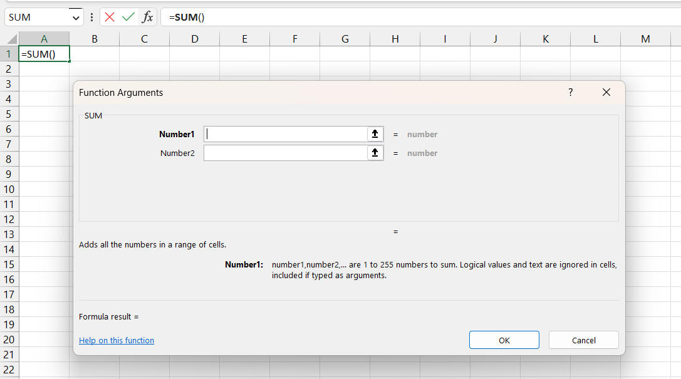Collapse dialog using Number1 range selector icon
Screen dimensions: 681x379
(x=375, y=134)
